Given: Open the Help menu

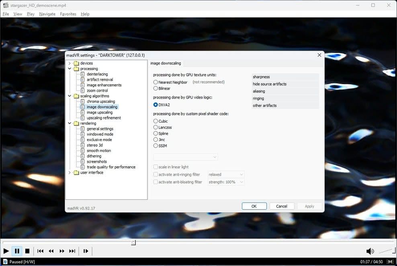Looking at the screenshot, I should 85,14.
